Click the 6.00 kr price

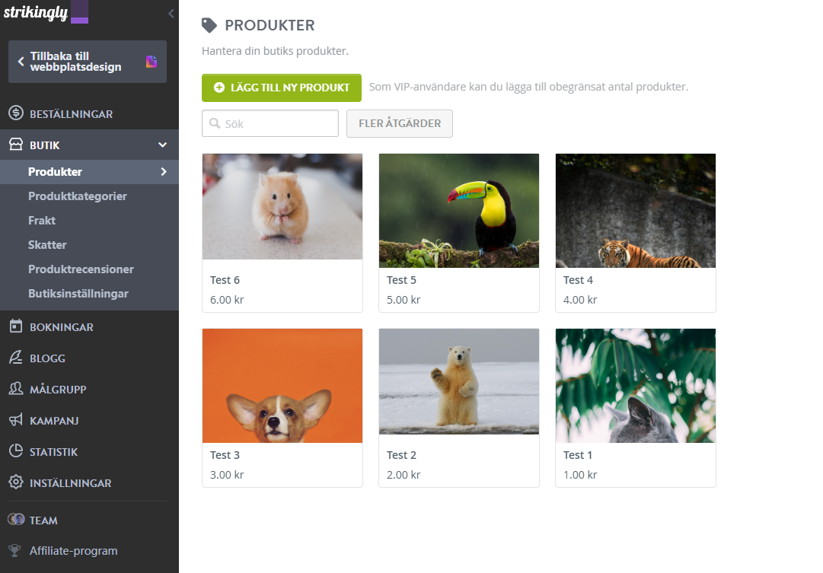(227, 300)
